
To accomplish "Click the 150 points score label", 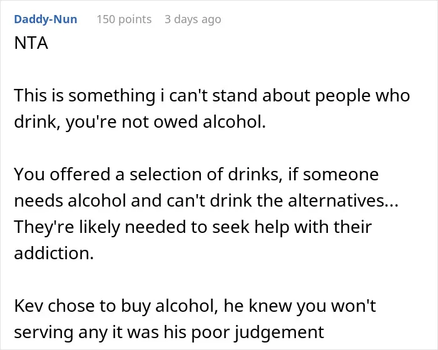I will pos(124,19).
